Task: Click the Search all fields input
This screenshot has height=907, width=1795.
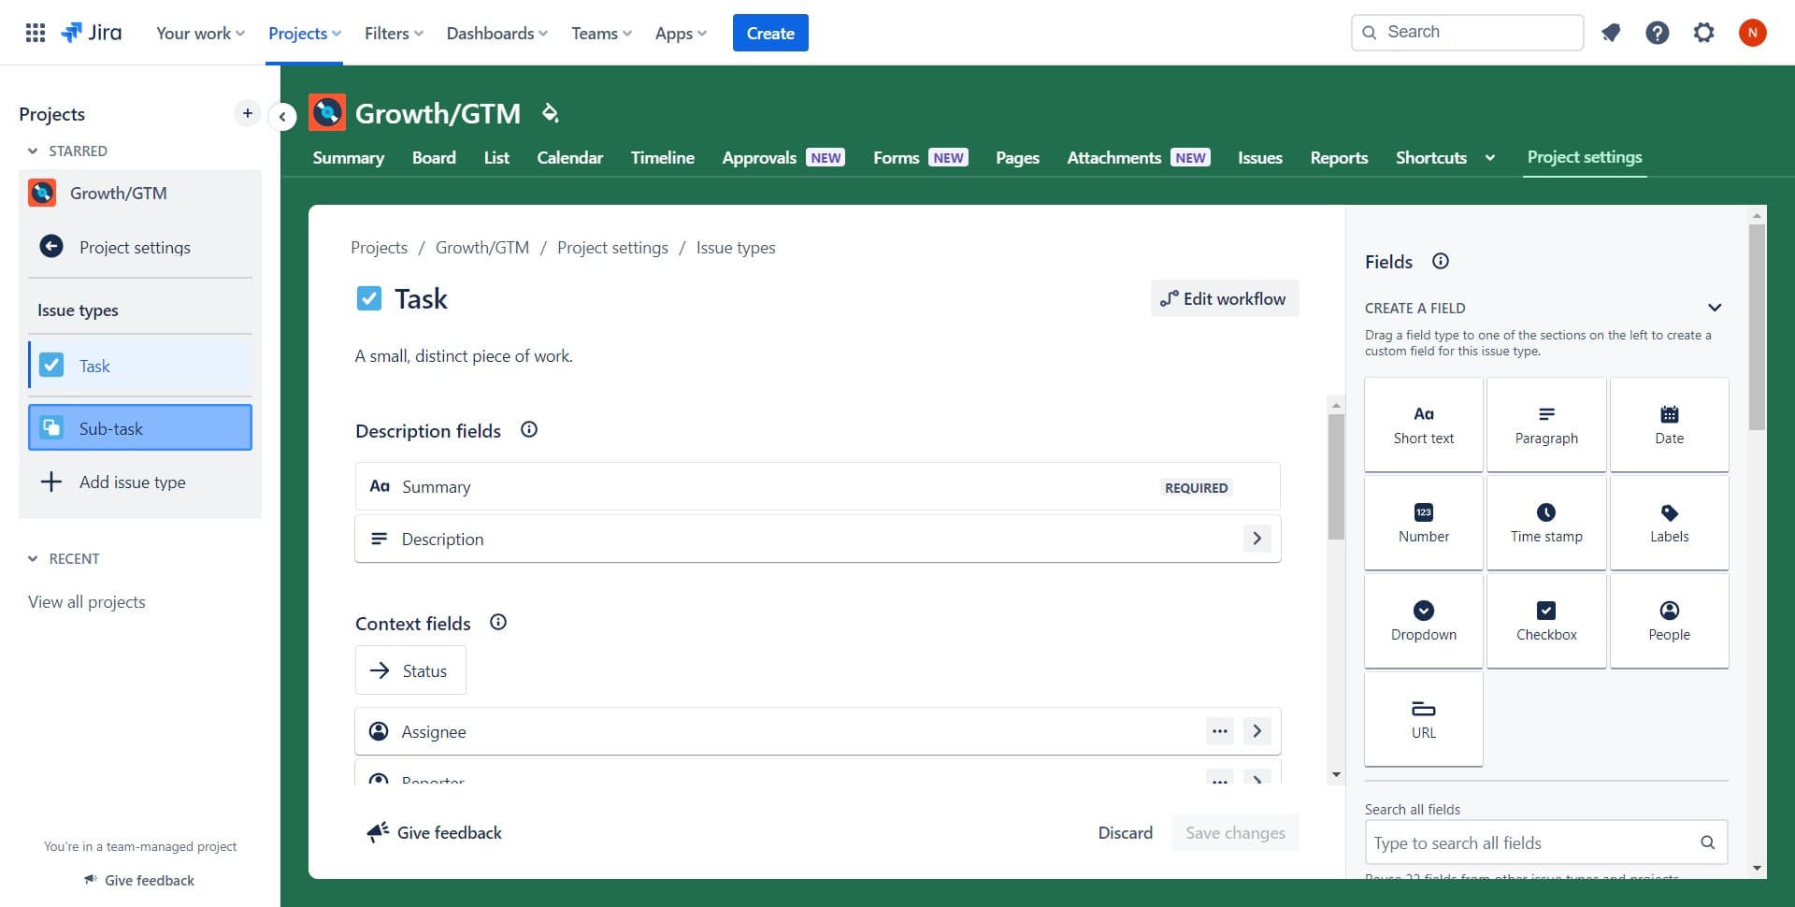Action: pos(1533,842)
